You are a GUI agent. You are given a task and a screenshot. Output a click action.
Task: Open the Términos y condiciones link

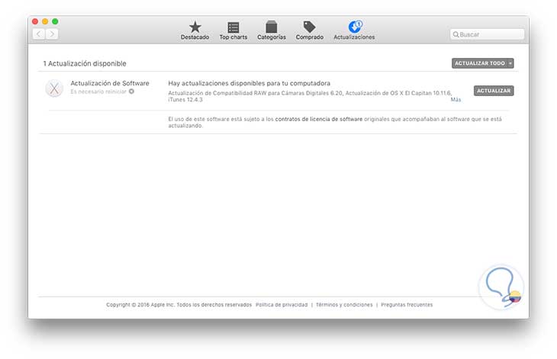(x=344, y=305)
